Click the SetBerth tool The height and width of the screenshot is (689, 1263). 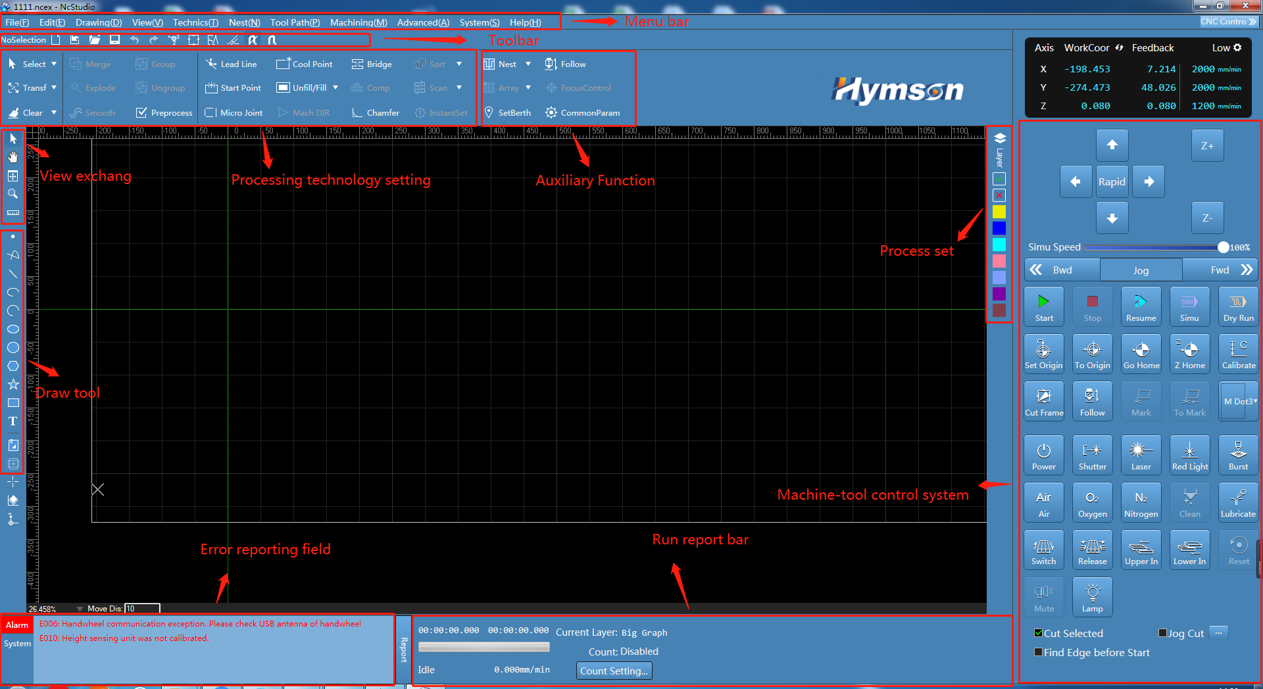507,112
